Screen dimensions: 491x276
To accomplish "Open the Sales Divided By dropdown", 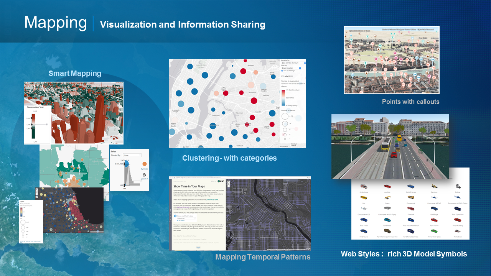I will coord(132,155).
